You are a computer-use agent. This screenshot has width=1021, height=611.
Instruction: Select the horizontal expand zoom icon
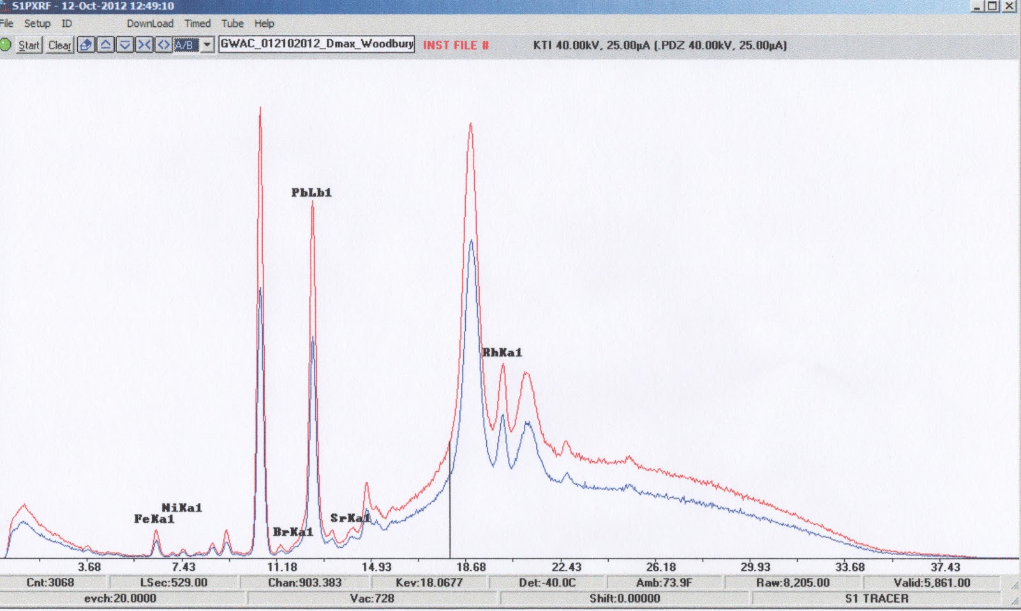click(x=163, y=45)
